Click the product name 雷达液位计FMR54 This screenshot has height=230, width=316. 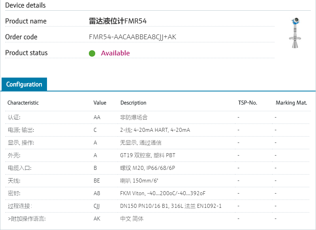(118, 21)
